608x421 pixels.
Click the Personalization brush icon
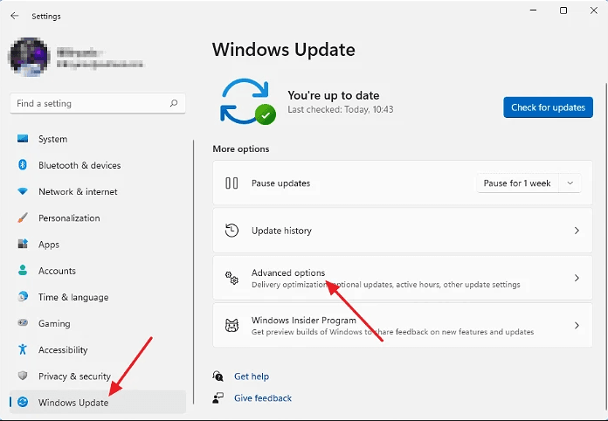(23, 217)
